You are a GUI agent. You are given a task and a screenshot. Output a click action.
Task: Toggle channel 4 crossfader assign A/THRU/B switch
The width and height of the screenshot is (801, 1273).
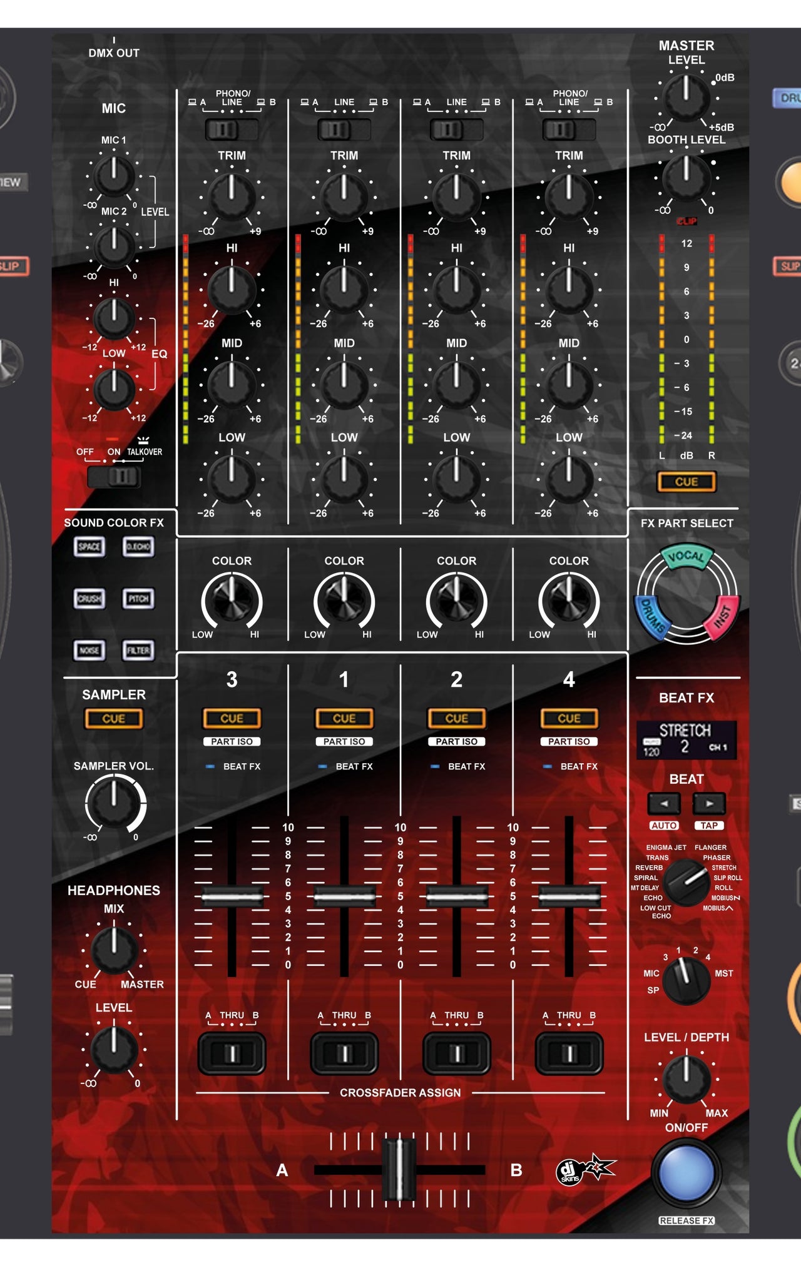point(569,1053)
